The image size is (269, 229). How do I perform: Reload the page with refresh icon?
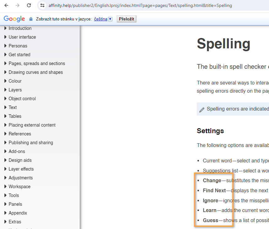29,5
